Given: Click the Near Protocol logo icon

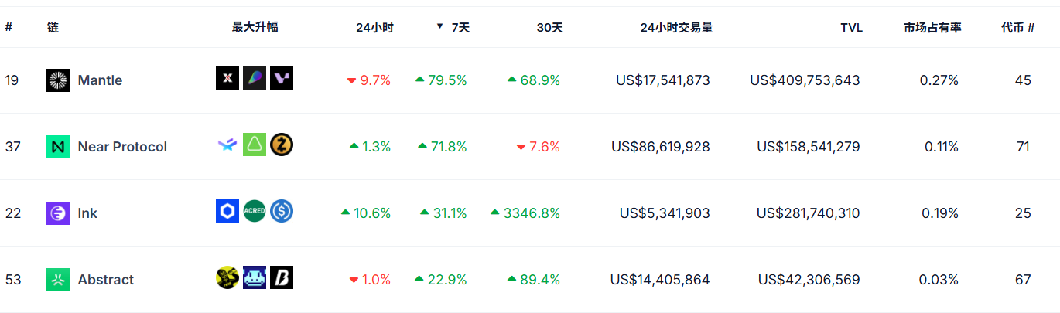Looking at the screenshot, I should (x=58, y=147).
